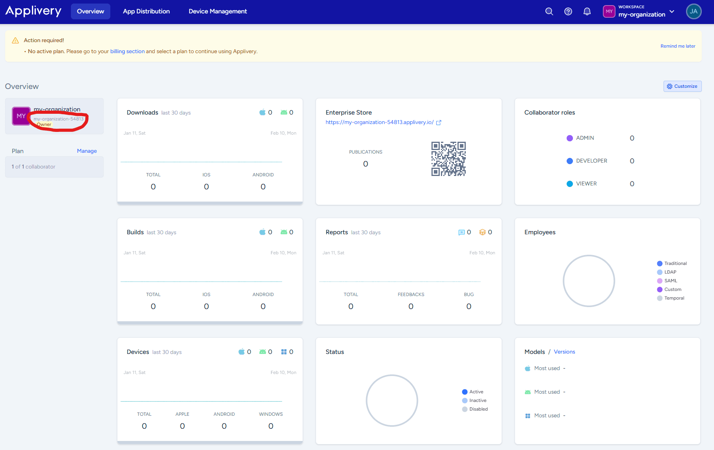Click the ADMIN purple role swatch

(570, 138)
